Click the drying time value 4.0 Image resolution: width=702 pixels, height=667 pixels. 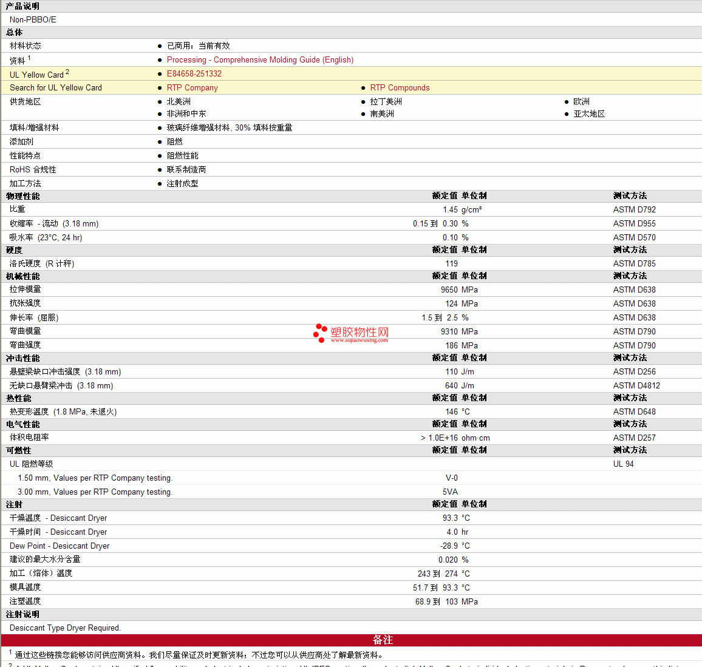click(452, 532)
